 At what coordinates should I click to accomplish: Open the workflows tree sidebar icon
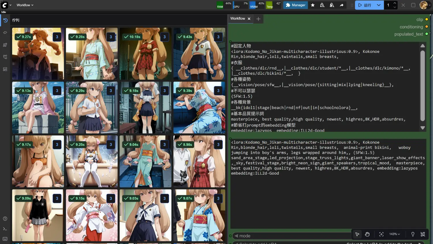tap(5, 57)
